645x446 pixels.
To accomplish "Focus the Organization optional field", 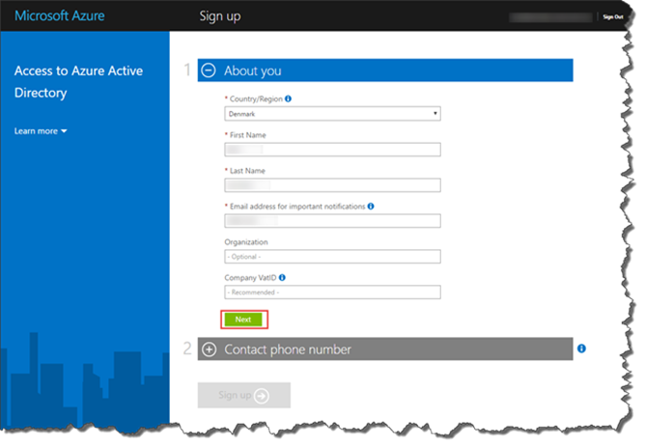I will [332, 257].
